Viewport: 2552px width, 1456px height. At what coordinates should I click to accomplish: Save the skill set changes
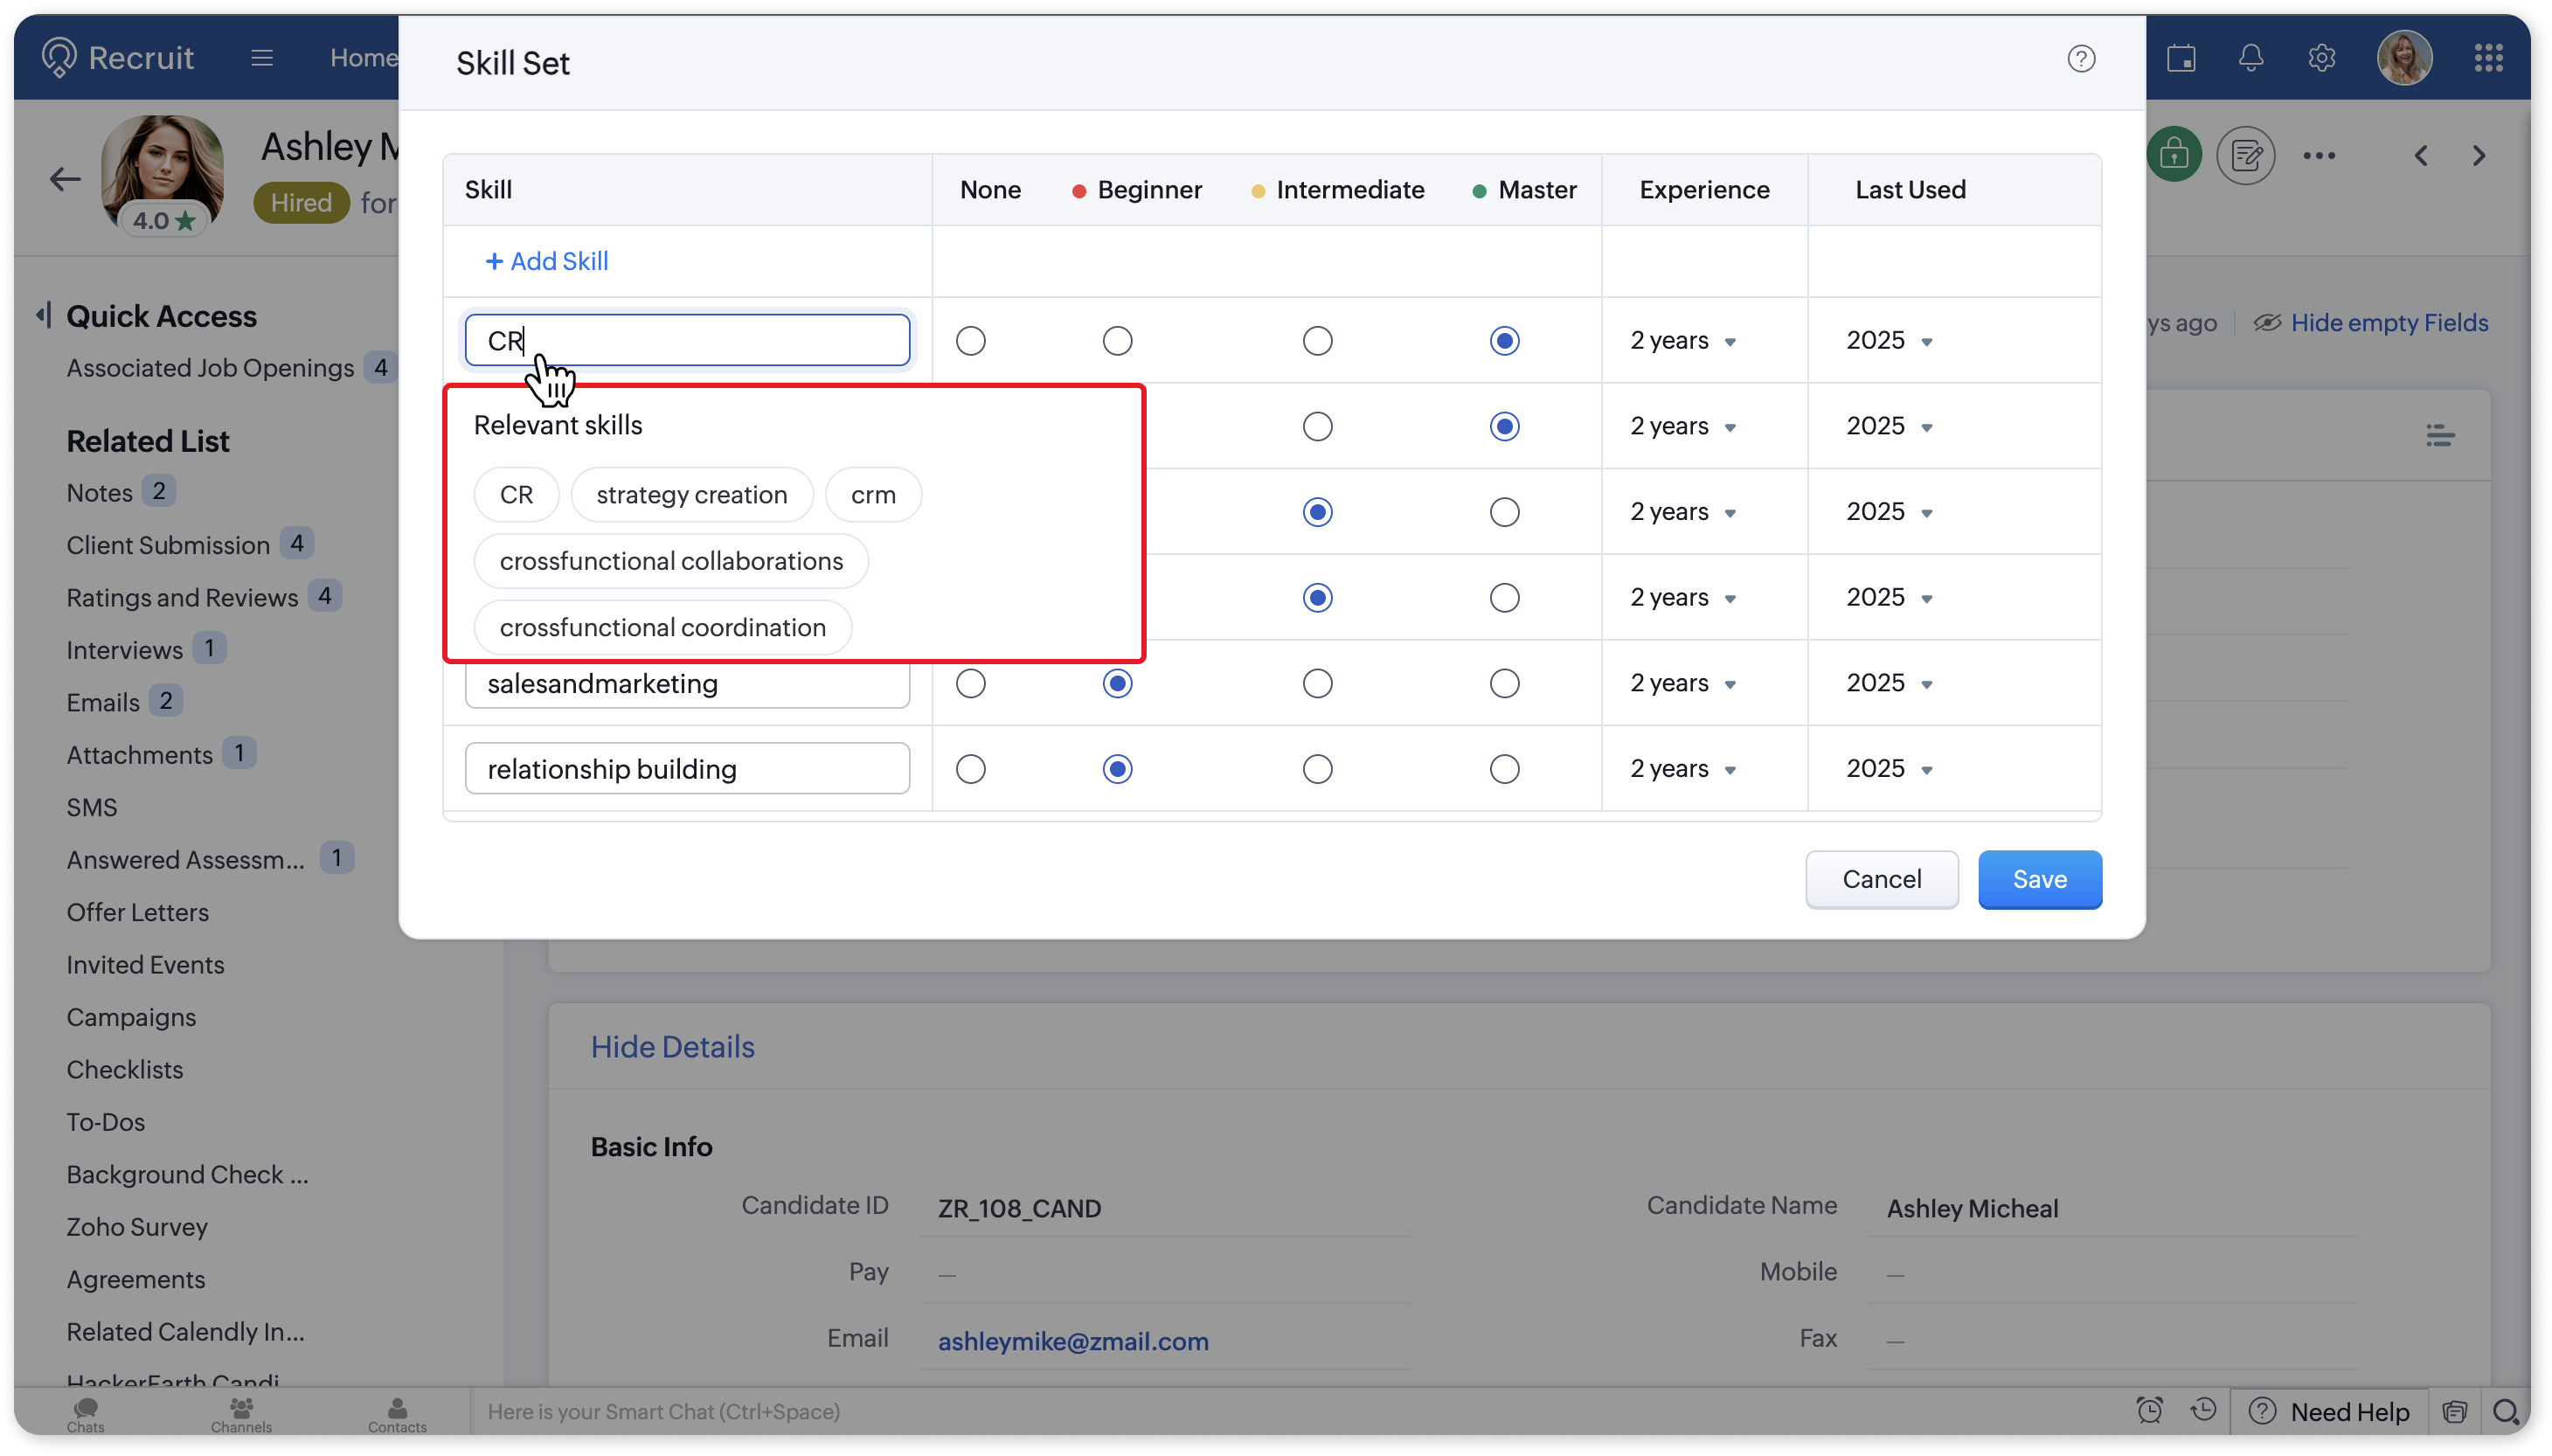tap(2039, 879)
